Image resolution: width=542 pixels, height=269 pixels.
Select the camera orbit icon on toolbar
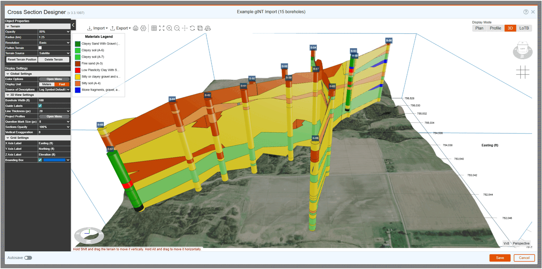208,28
